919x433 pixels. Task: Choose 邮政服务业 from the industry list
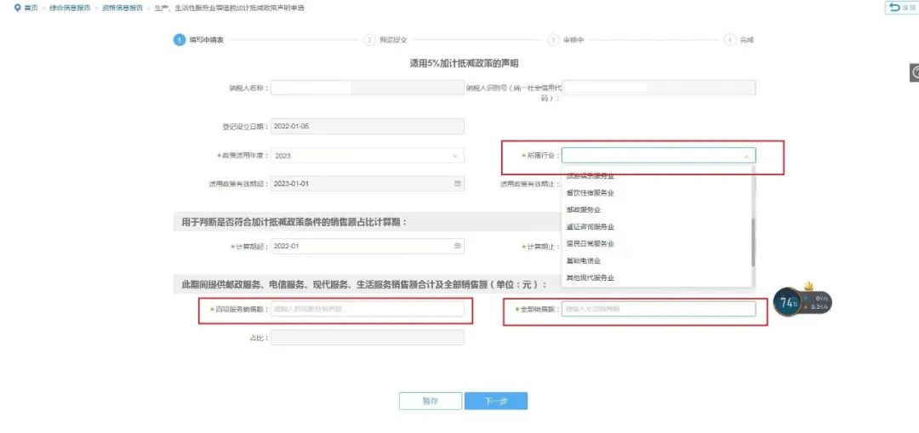pos(656,210)
